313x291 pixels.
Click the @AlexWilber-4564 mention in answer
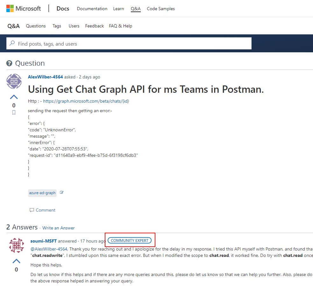(x=49, y=249)
